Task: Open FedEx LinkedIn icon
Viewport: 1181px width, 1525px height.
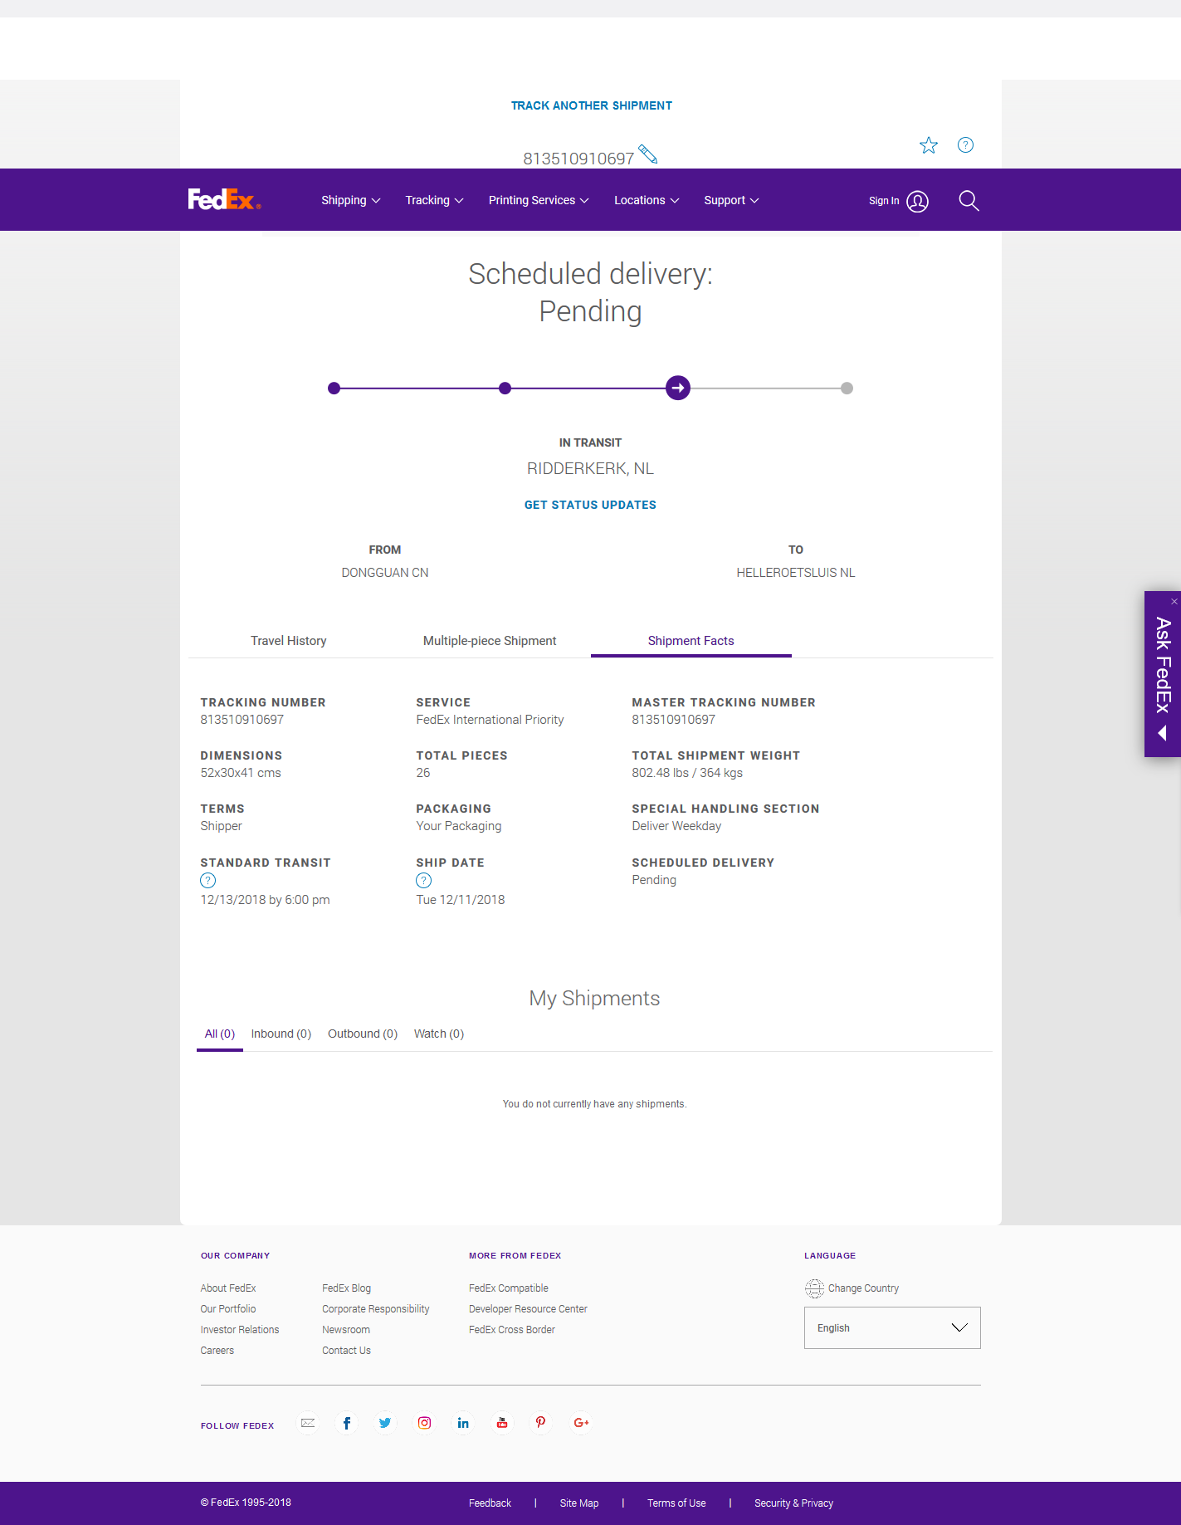Action: (x=463, y=1423)
